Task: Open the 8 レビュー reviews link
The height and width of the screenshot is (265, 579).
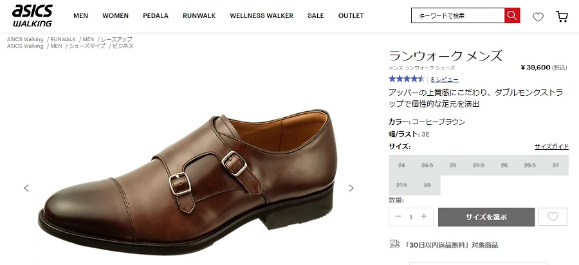Action: pyautogui.click(x=445, y=79)
